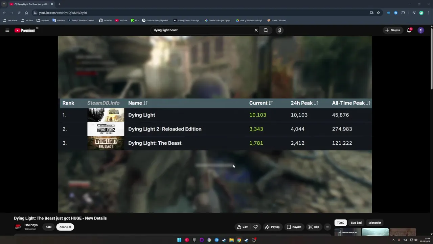Open the Windows Start menu
Viewport: 433px width, 244px height.
(179, 240)
